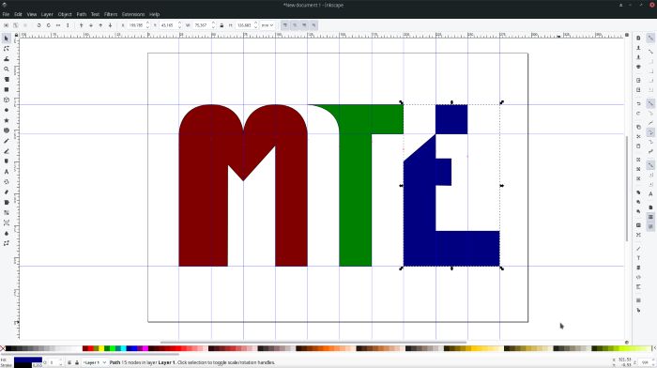
Task: Open the Layer 1 dropdown in status bar
Action: click(94, 362)
